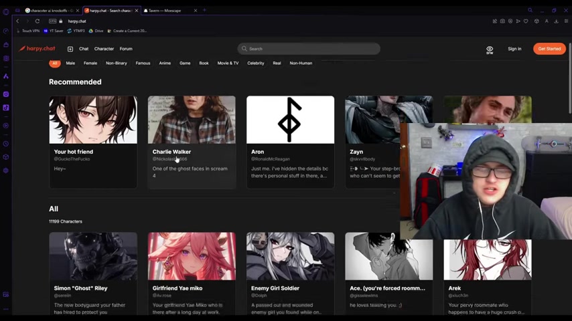Image resolution: width=572 pixels, height=321 pixels.
Task: Open GX Control speedometer in the sidebar
Action: (x=6, y=31)
